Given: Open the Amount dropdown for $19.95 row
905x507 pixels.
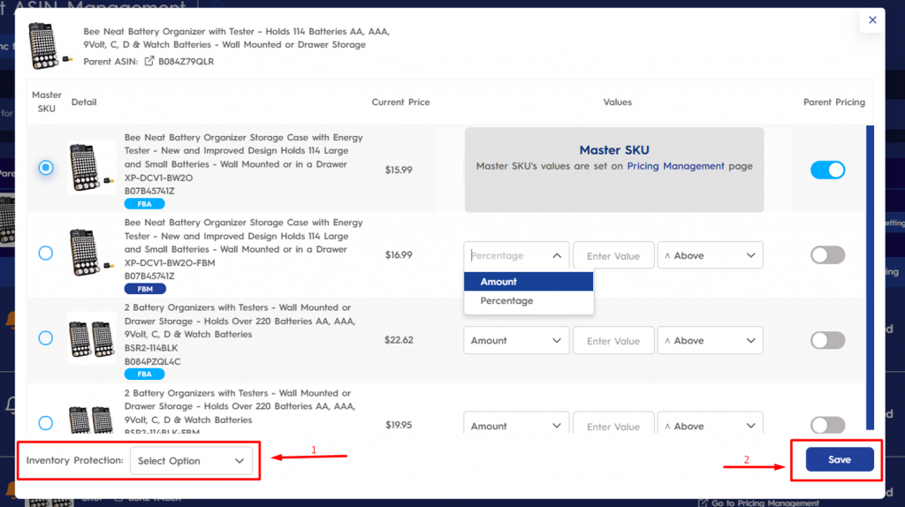Looking at the screenshot, I should [516, 425].
